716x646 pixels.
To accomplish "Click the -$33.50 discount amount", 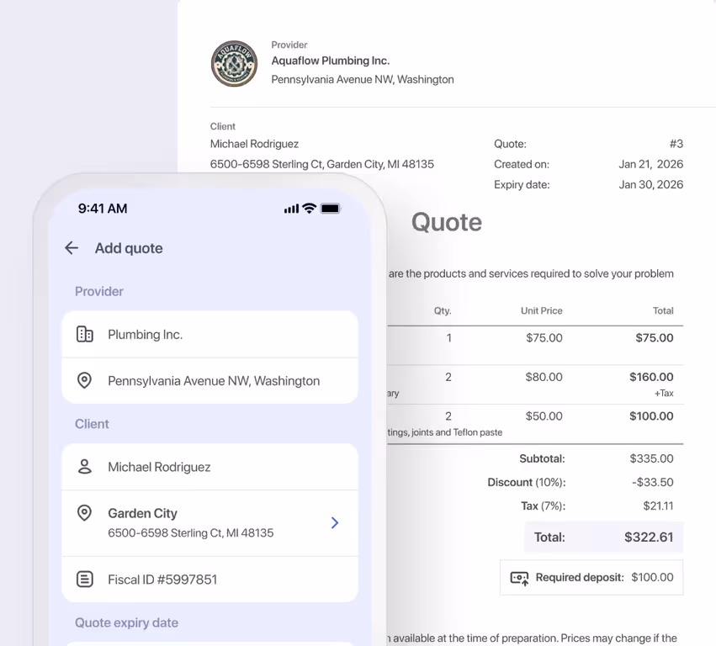I will coord(653,482).
